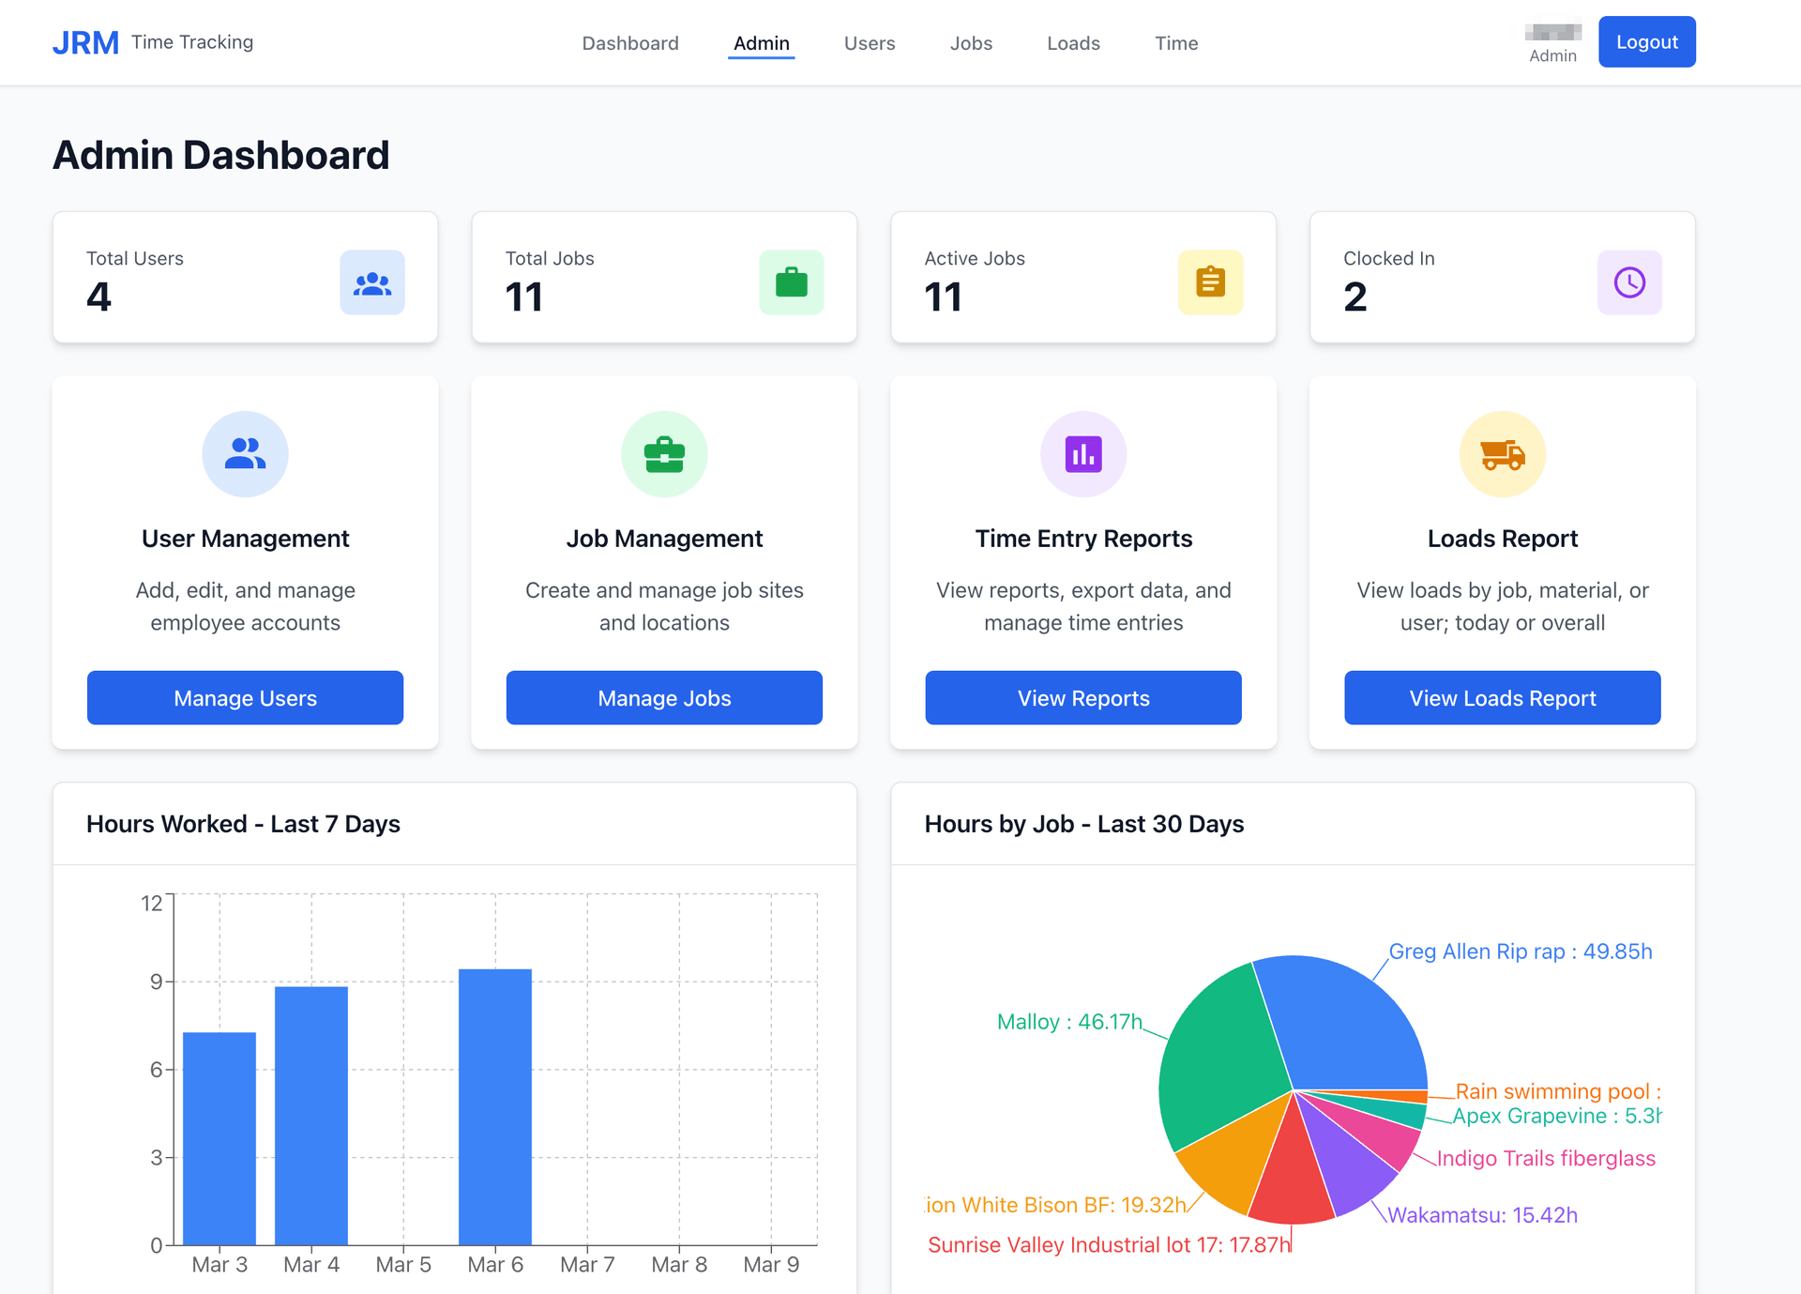
Task: Click the Manage Users button
Action: (245, 698)
